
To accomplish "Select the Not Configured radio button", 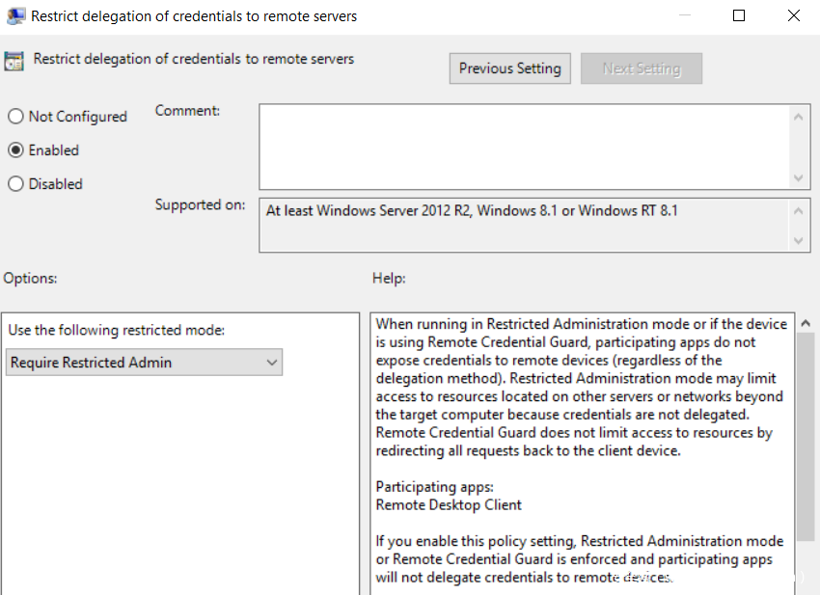I will coord(15,117).
